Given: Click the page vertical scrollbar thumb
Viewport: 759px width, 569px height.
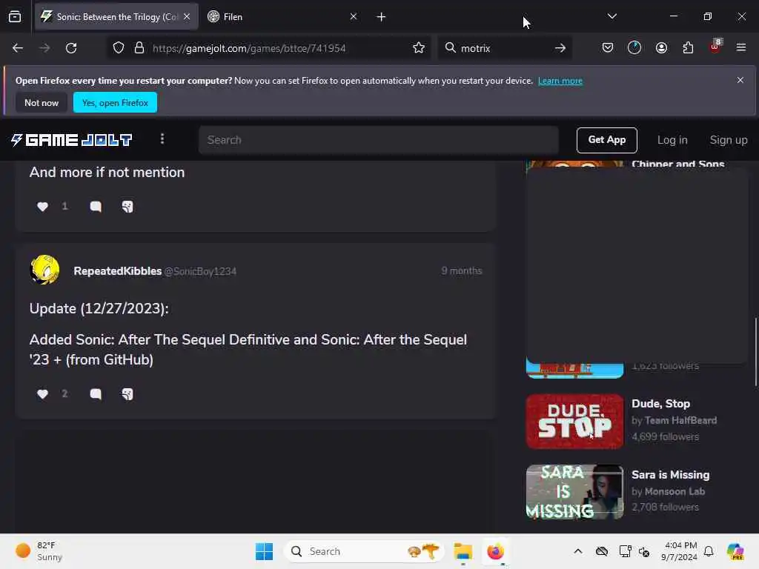Looking at the screenshot, I should pos(755,352).
